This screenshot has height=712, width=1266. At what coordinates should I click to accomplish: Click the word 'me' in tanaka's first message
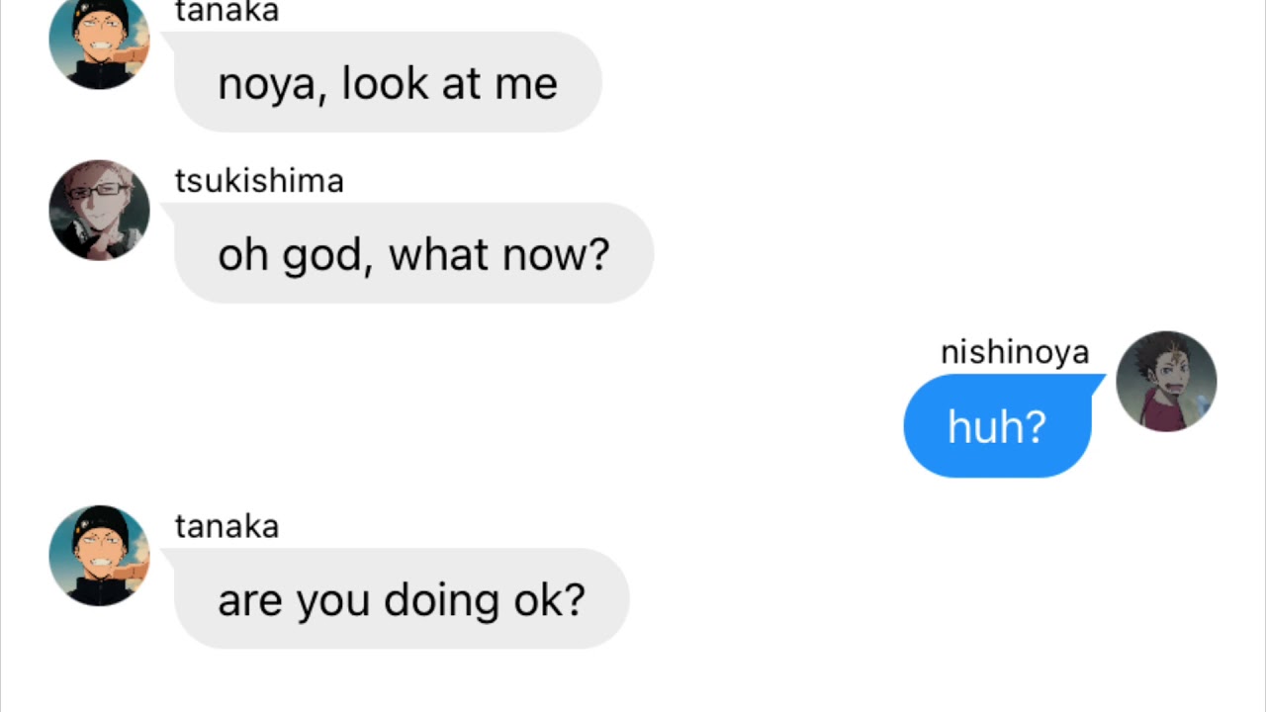(530, 85)
